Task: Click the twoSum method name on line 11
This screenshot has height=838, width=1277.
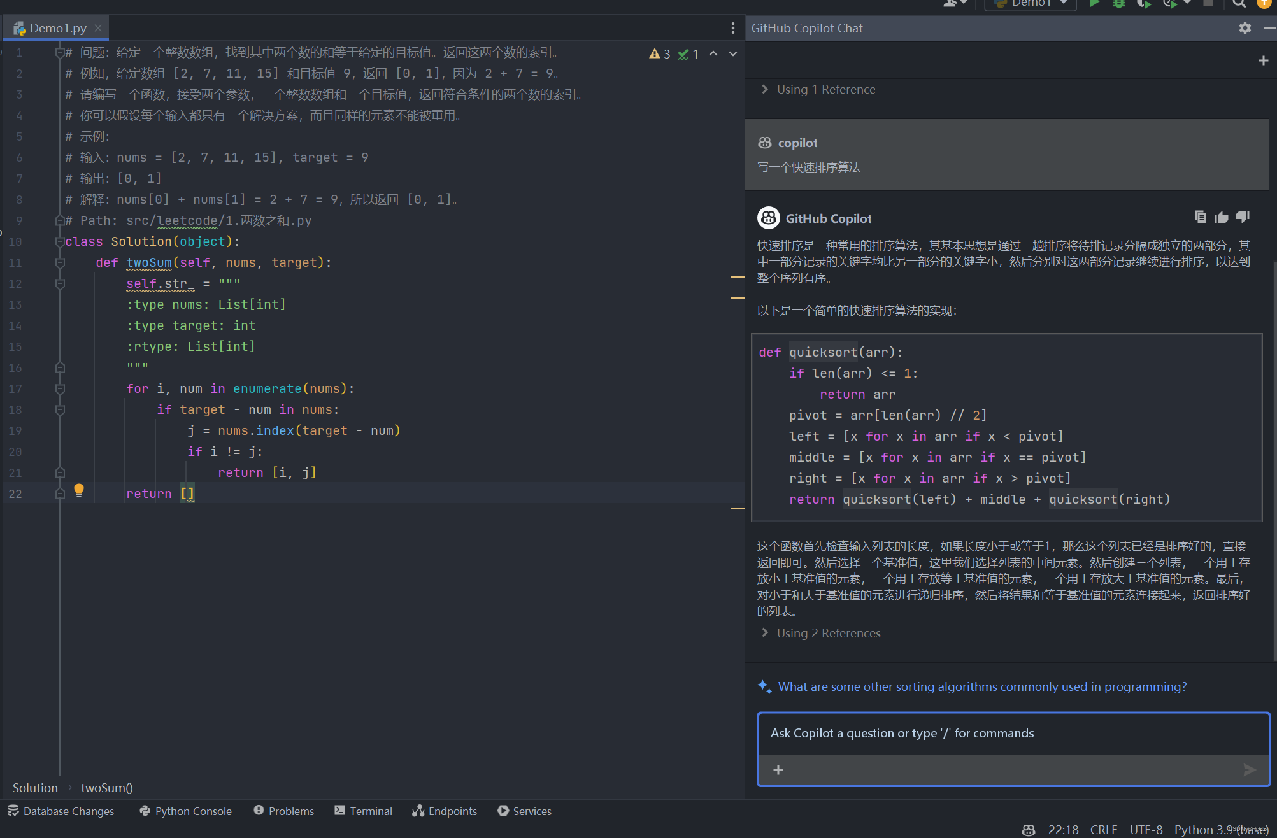Action: click(149, 262)
